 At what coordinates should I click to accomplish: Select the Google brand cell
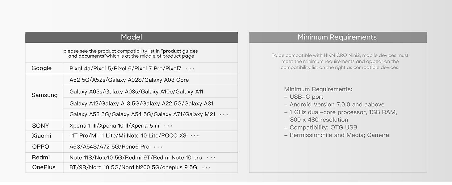click(42, 68)
